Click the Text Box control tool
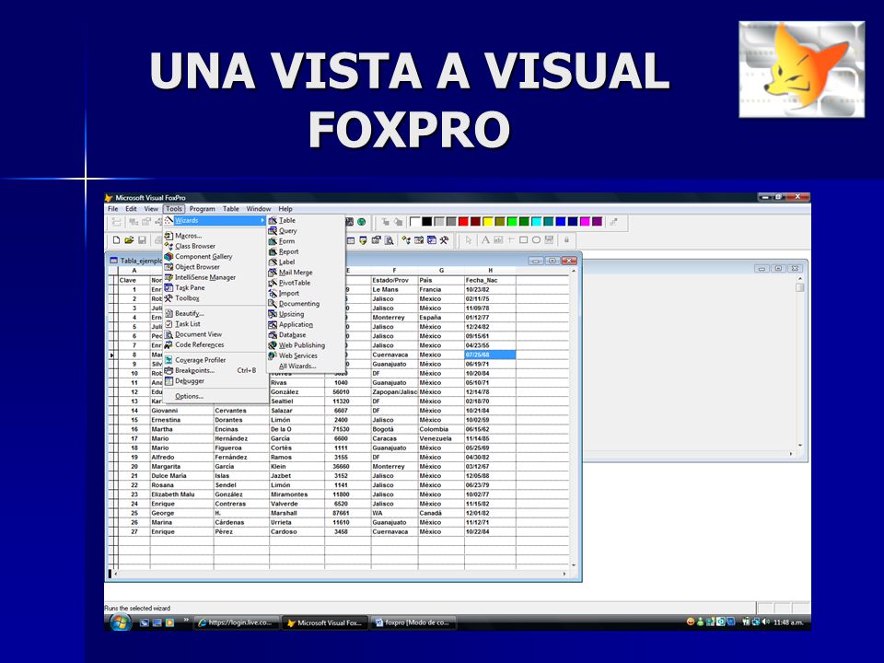The width and height of the screenshot is (884, 663). (x=498, y=240)
